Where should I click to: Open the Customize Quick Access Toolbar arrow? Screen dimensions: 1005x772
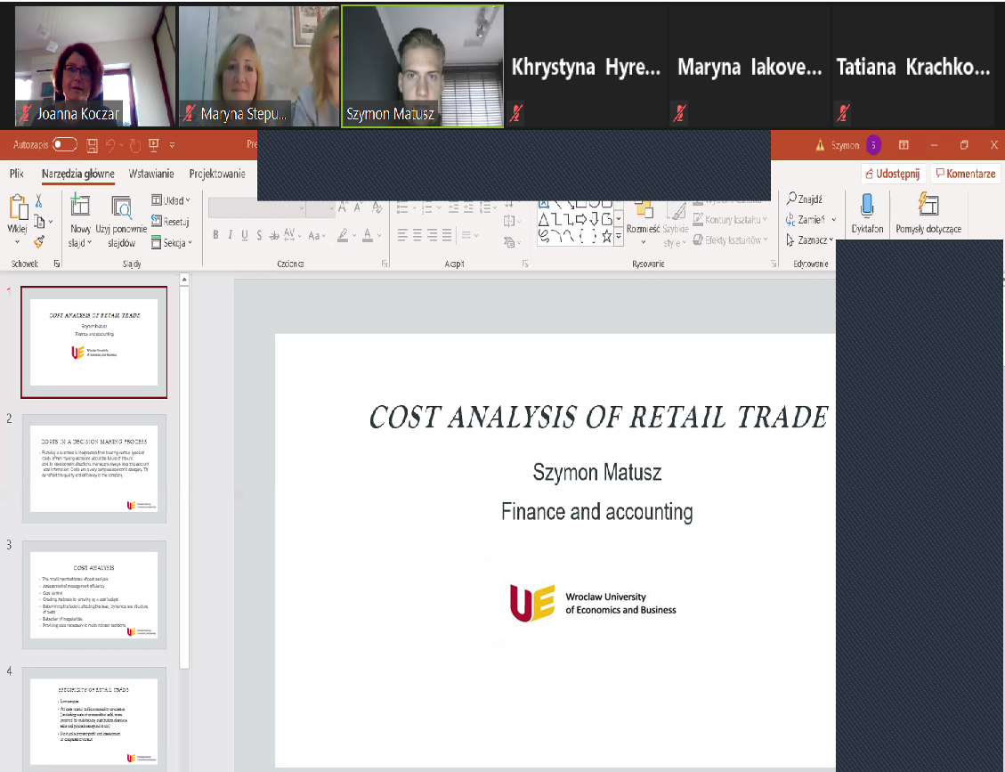pyautogui.click(x=173, y=145)
